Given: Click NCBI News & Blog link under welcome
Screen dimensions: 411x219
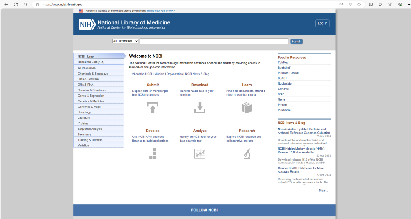Looking at the screenshot, I should click(x=197, y=74).
